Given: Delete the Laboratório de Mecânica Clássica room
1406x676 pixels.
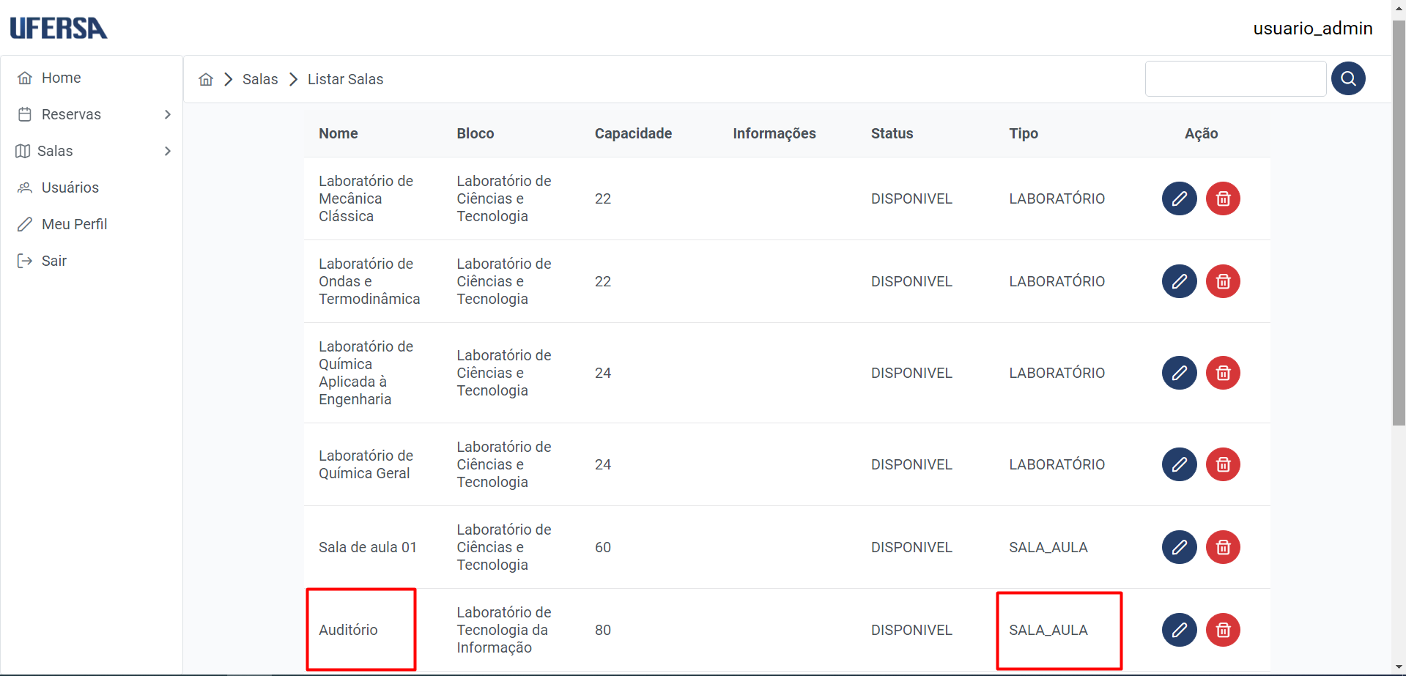Looking at the screenshot, I should (1223, 198).
